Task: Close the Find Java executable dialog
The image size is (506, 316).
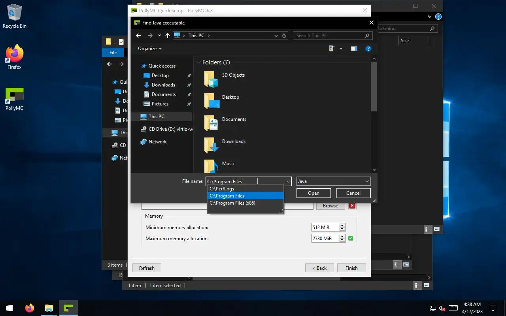Action: coord(371,23)
